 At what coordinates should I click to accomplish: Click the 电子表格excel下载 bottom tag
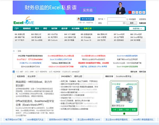[14, 119]
